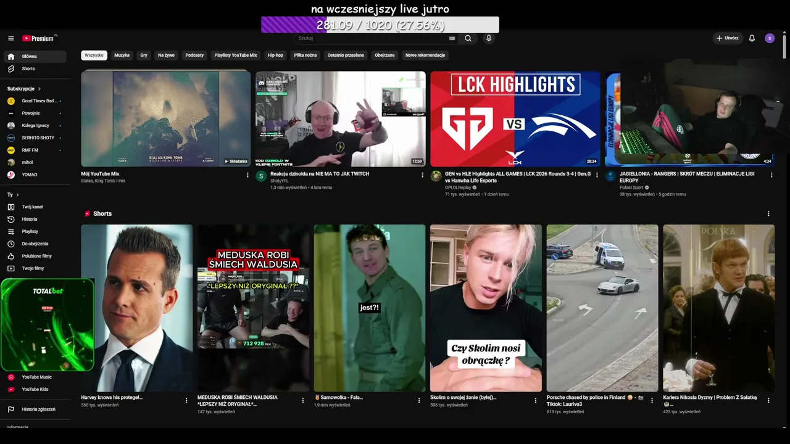Open options menu for Reakcja dzinolda video

(x=423, y=175)
